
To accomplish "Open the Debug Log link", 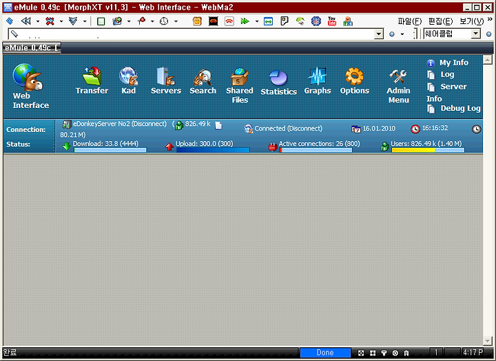I will tap(460, 109).
